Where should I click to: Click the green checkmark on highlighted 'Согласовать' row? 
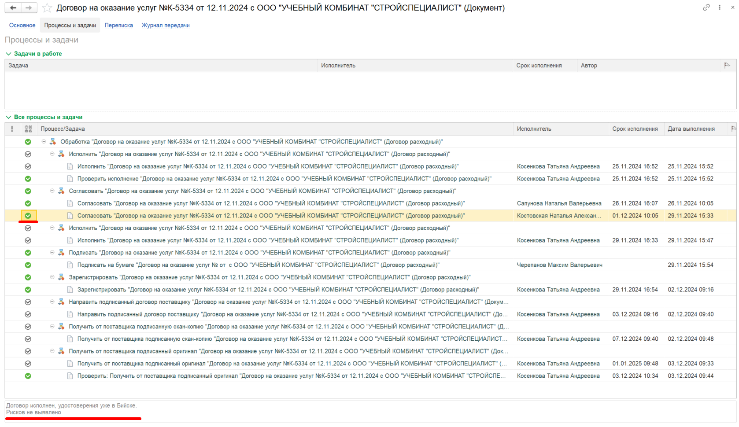coord(28,216)
